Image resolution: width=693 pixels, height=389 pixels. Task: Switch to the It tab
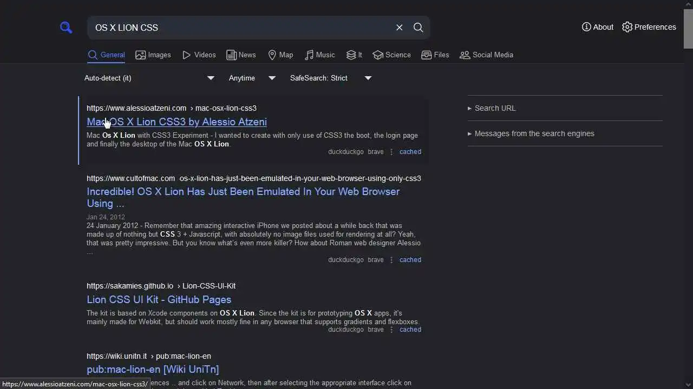tap(354, 55)
